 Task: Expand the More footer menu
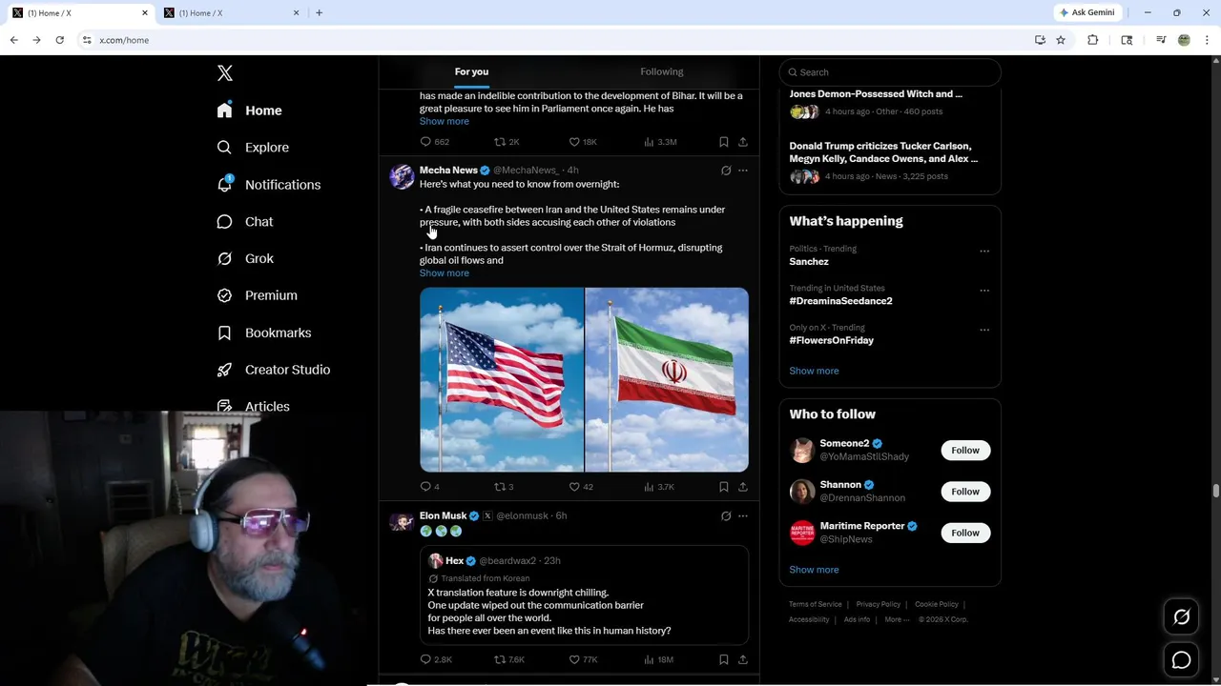(897, 619)
